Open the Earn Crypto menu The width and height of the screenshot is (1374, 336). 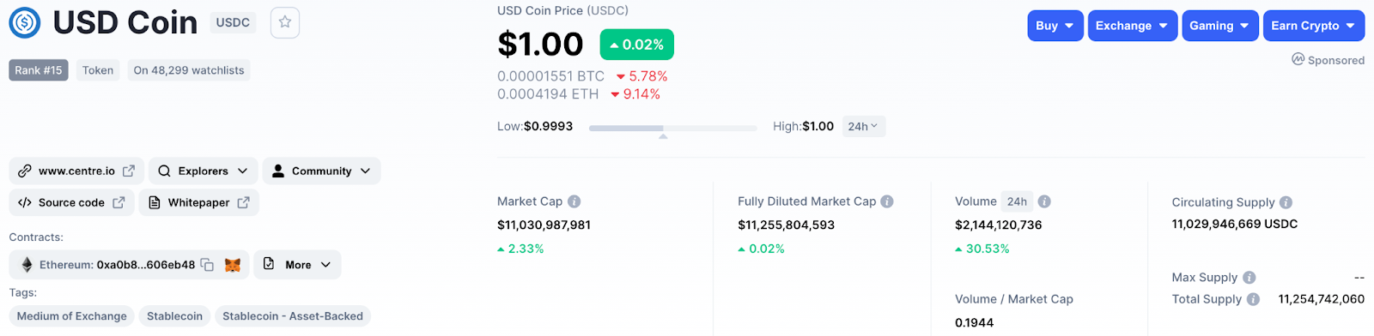click(1314, 26)
